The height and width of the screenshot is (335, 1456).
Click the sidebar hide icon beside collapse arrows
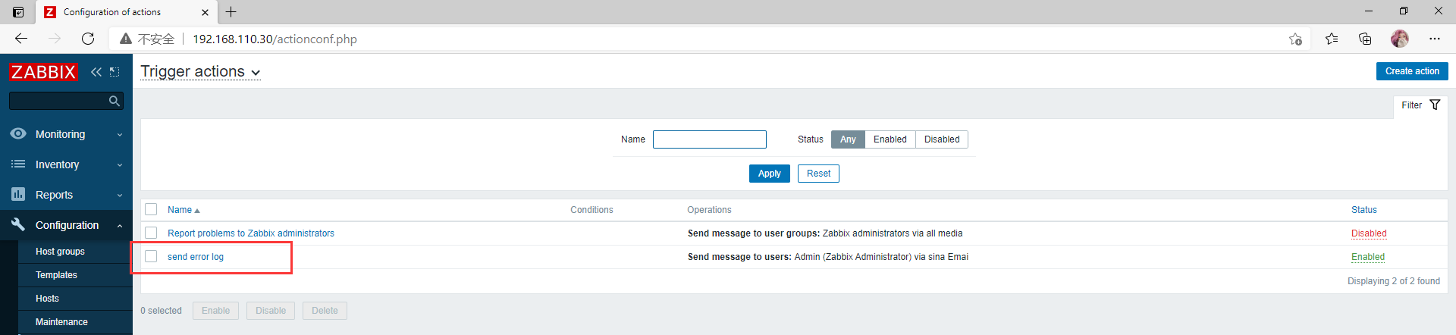click(115, 72)
